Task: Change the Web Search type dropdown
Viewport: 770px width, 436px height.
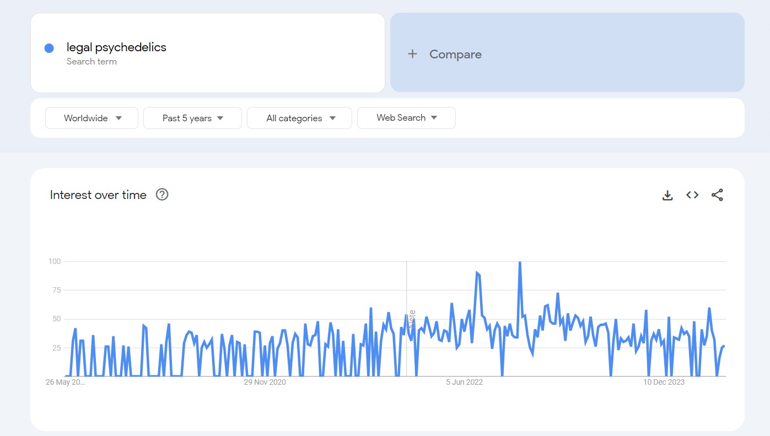Action: click(406, 118)
